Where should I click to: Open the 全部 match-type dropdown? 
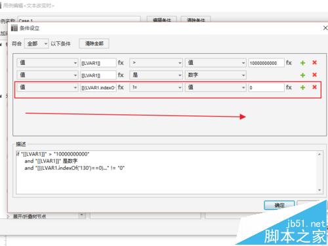(x=36, y=44)
